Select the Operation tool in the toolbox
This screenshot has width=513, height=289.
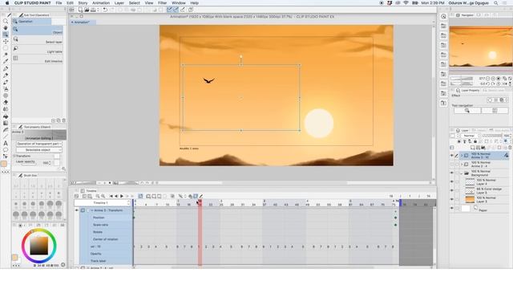pos(6,35)
